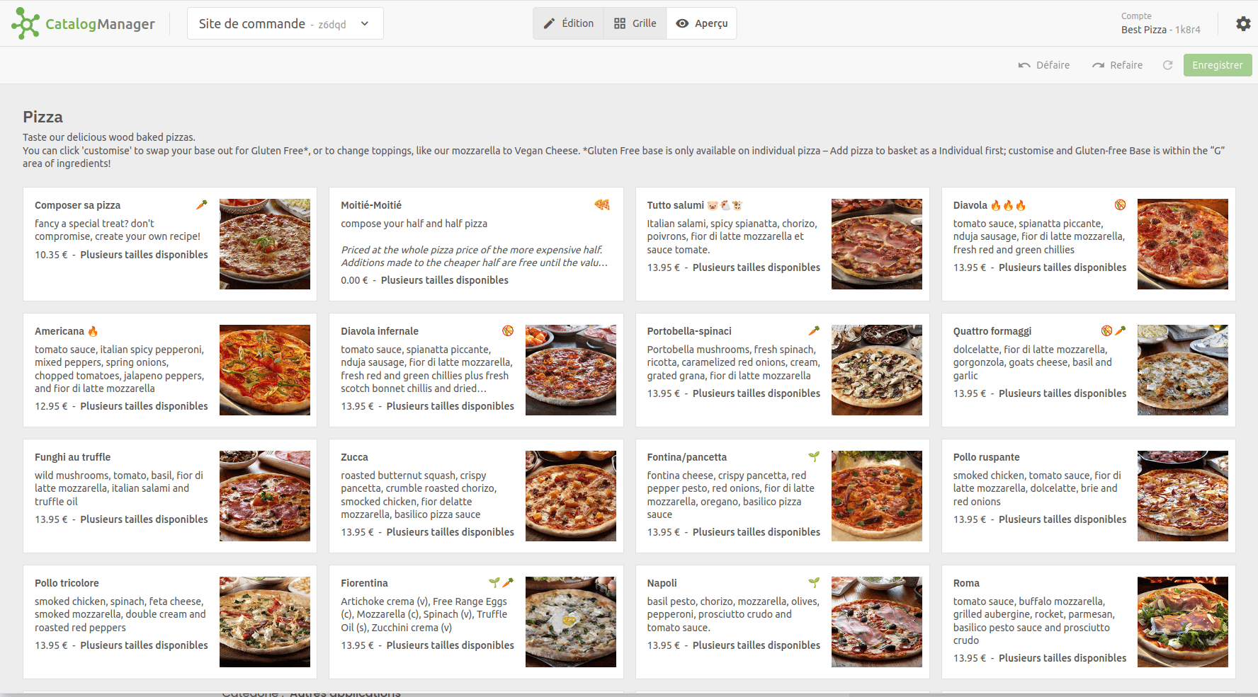The height and width of the screenshot is (697, 1258).
Task: Click the no-pork icon on Diavola card
Action: pos(1120,205)
